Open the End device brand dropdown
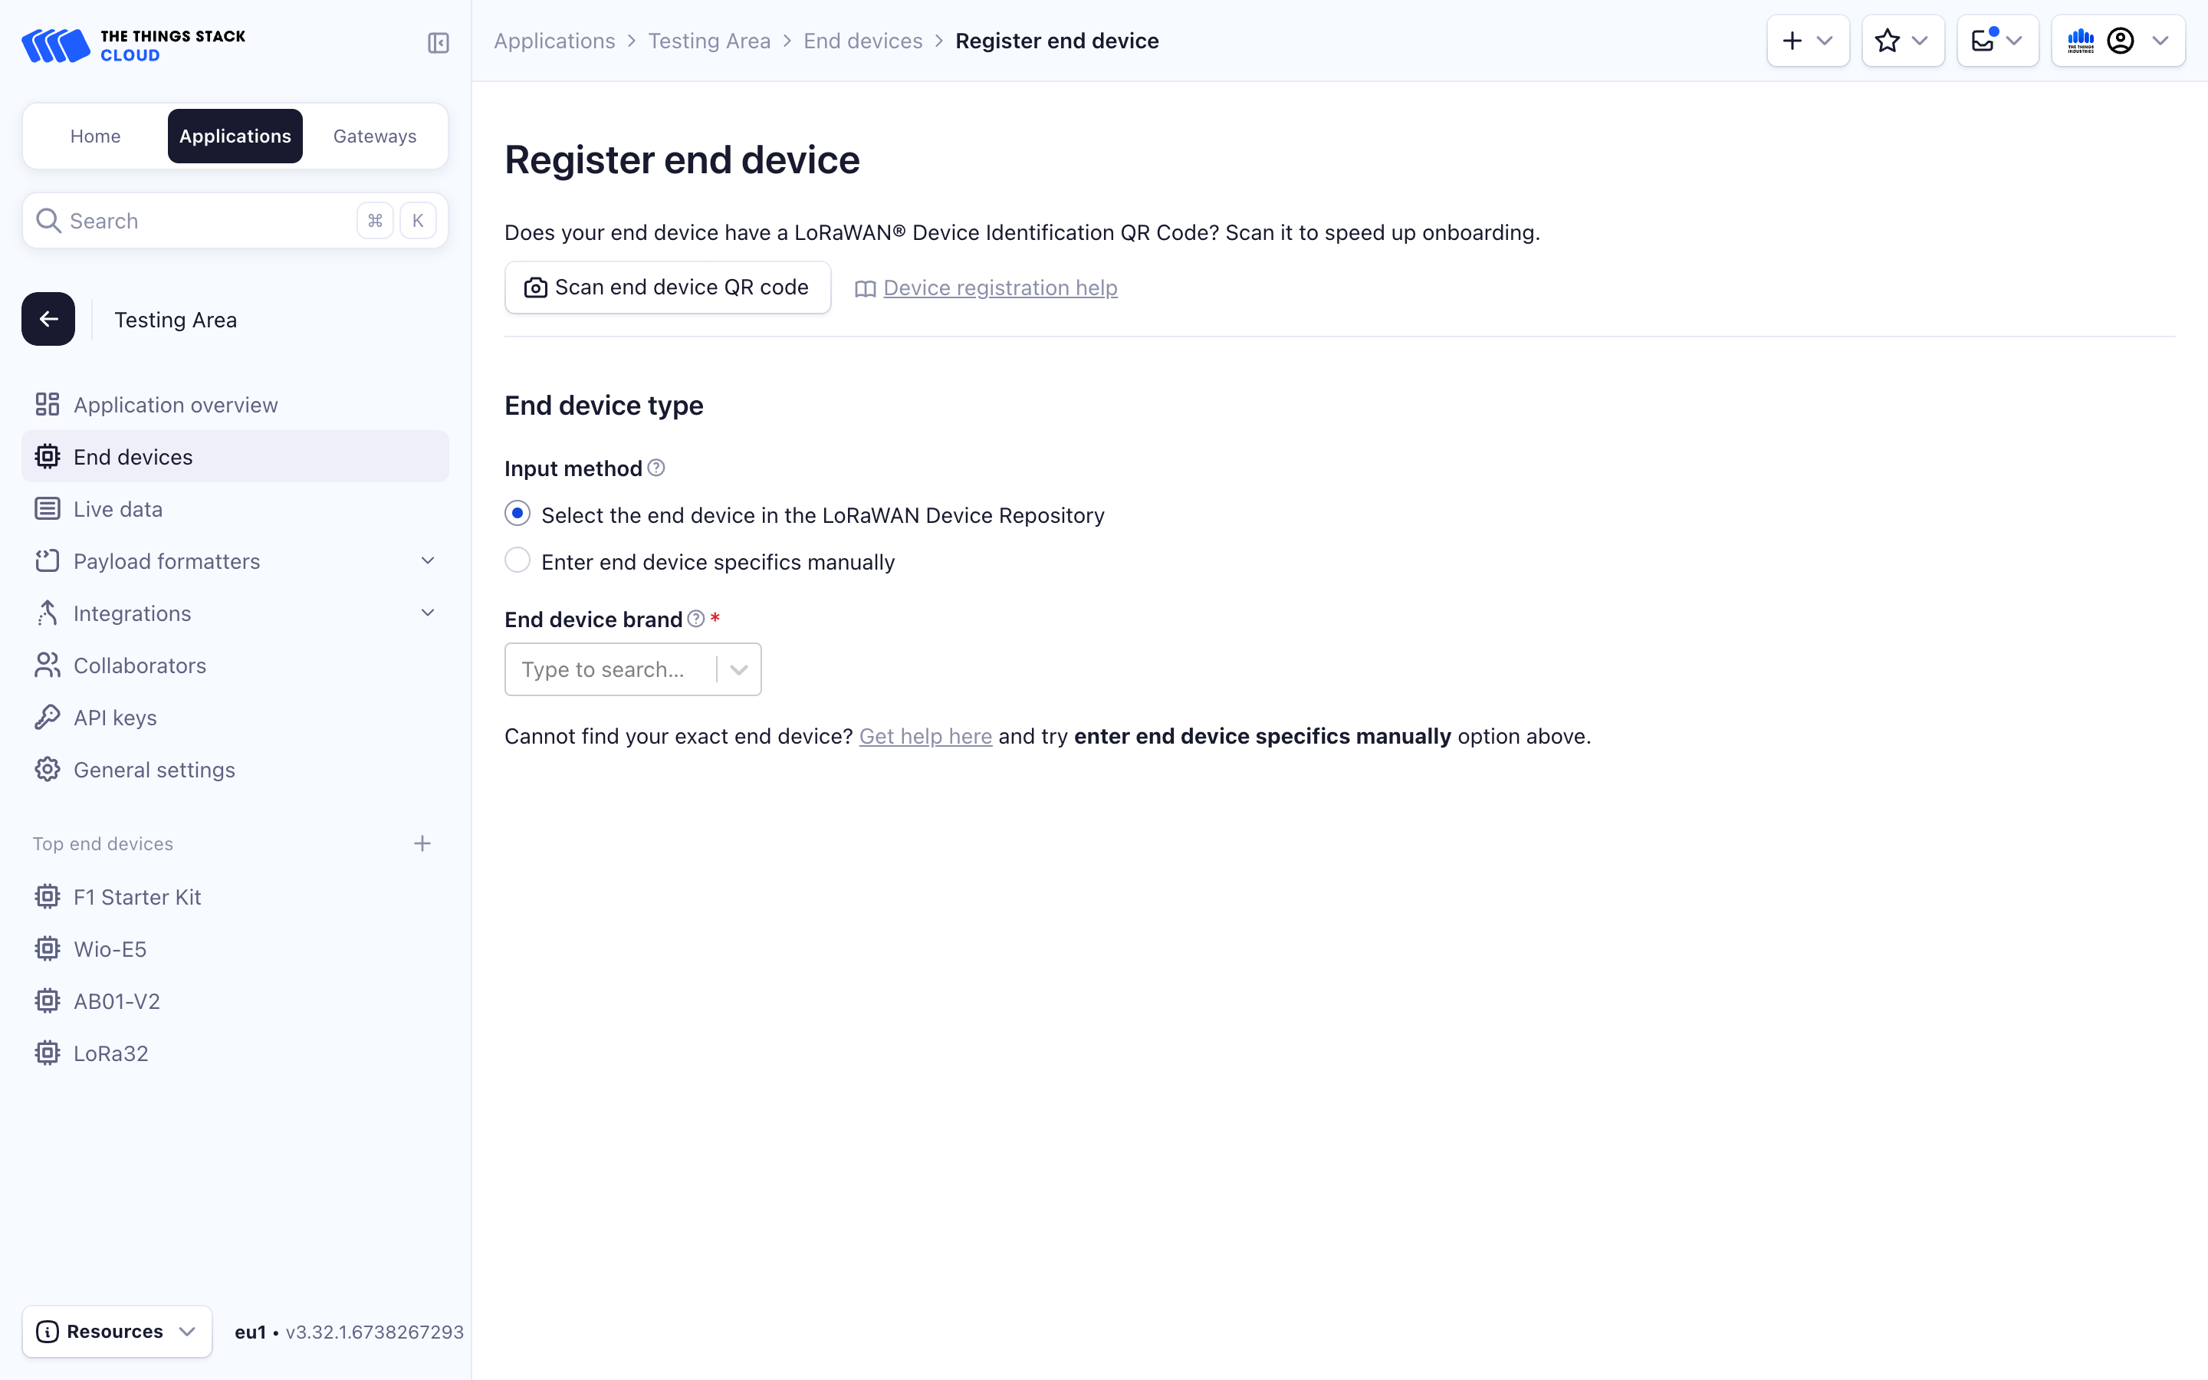The image size is (2208, 1380). pyautogui.click(x=738, y=669)
